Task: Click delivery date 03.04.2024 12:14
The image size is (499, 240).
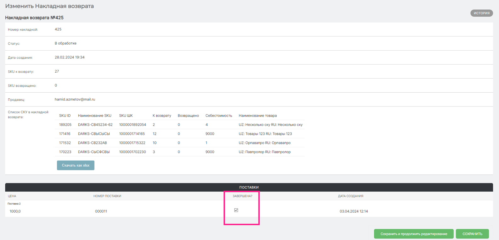Action: [354, 211]
